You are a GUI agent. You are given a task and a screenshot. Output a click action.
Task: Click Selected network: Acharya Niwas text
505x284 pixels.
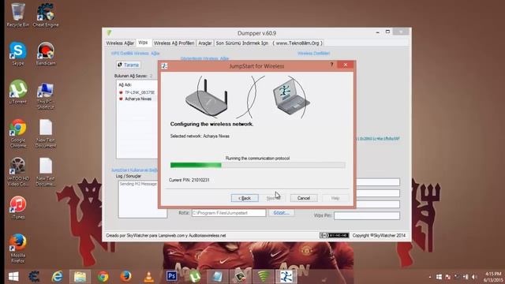(x=200, y=136)
